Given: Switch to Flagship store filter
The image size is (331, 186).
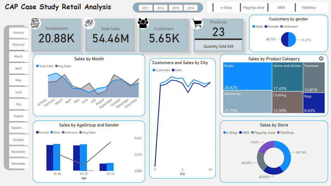Looking at the screenshot, I should (x=254, y=7).
